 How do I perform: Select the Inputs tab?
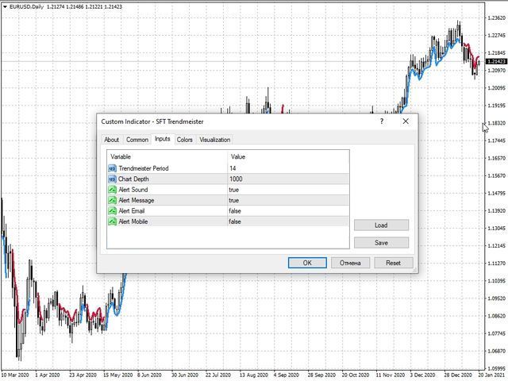coord(162,139)
